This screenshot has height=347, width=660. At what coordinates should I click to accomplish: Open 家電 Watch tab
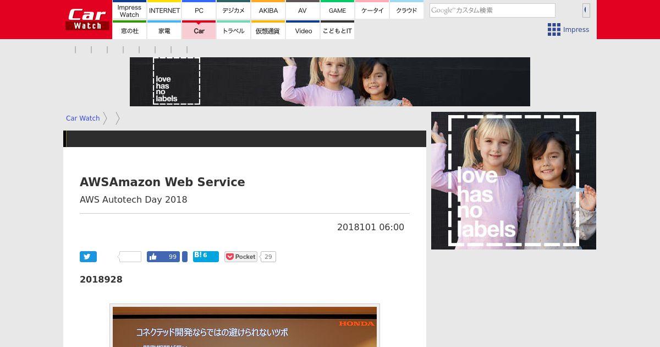point(164,30)
